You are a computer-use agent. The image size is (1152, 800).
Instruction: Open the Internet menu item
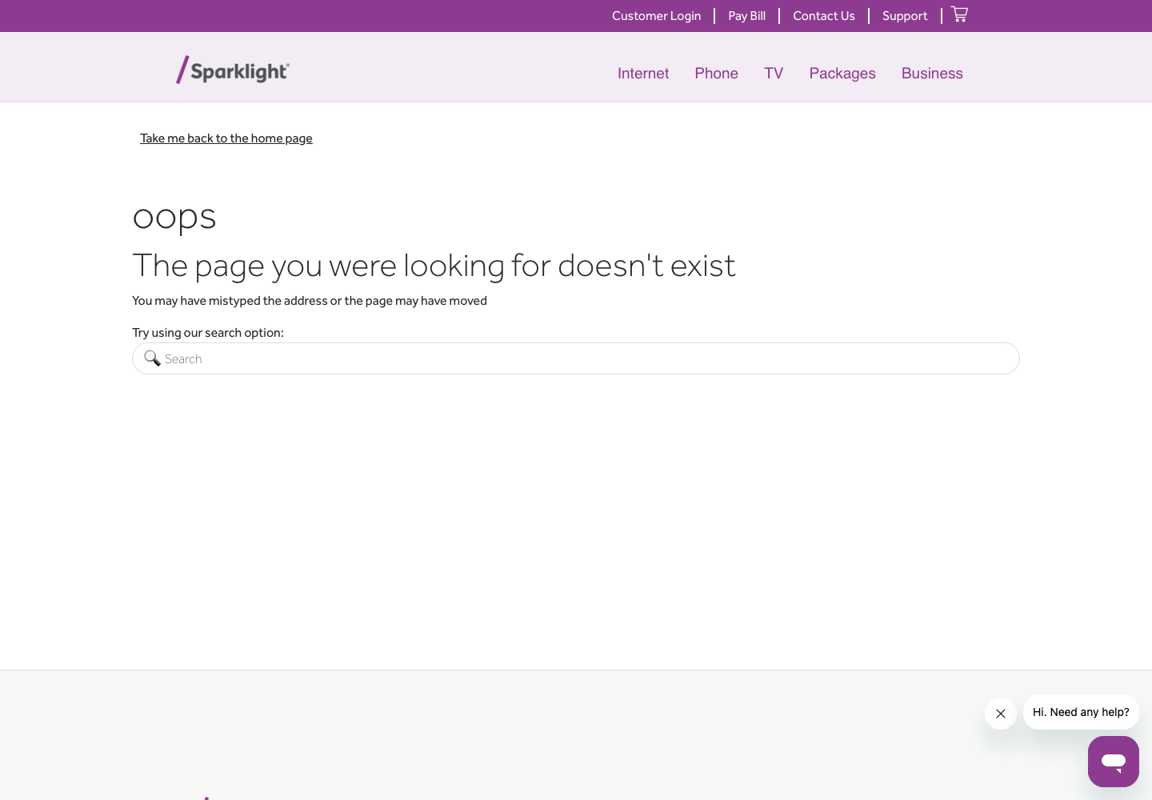(643, 74)
